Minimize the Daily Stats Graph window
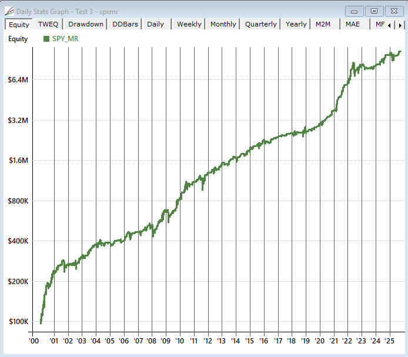Screen dimensions: 408x357 pos(354,11)
